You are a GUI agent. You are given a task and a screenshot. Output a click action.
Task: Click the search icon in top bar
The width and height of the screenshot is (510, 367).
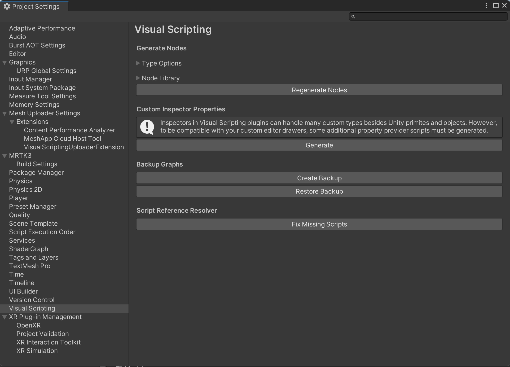click(353, 17)
